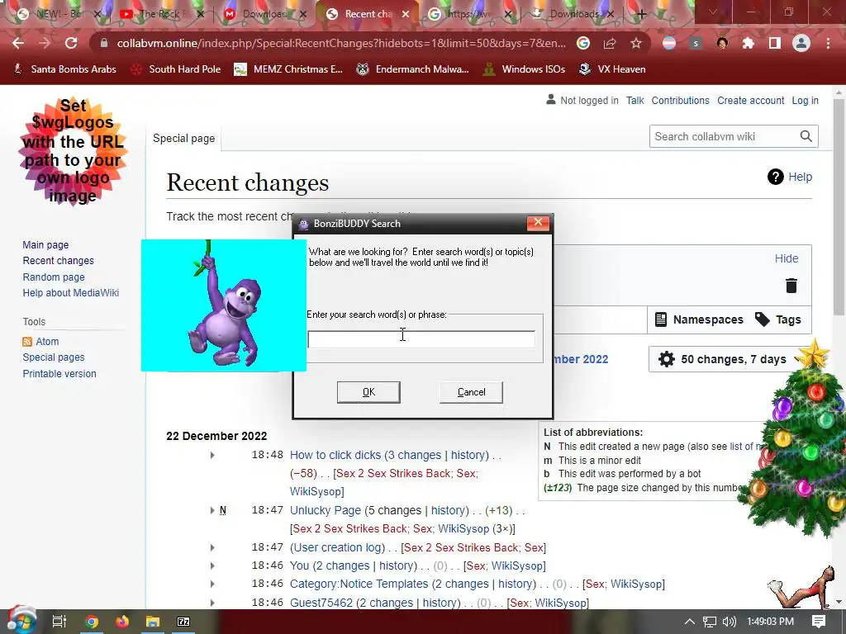This screenshot has width=846, height=634.
Task: Open the Namespaces filter button
Action: point(699,319)
